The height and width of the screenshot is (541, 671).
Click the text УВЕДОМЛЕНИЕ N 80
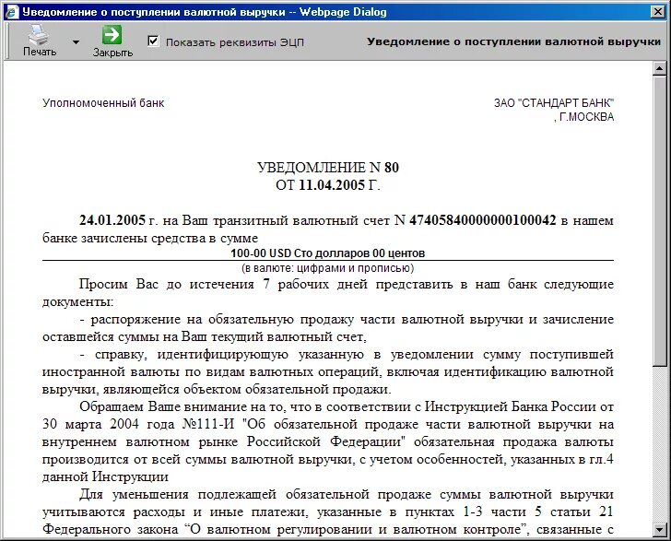tap(328, 168)
